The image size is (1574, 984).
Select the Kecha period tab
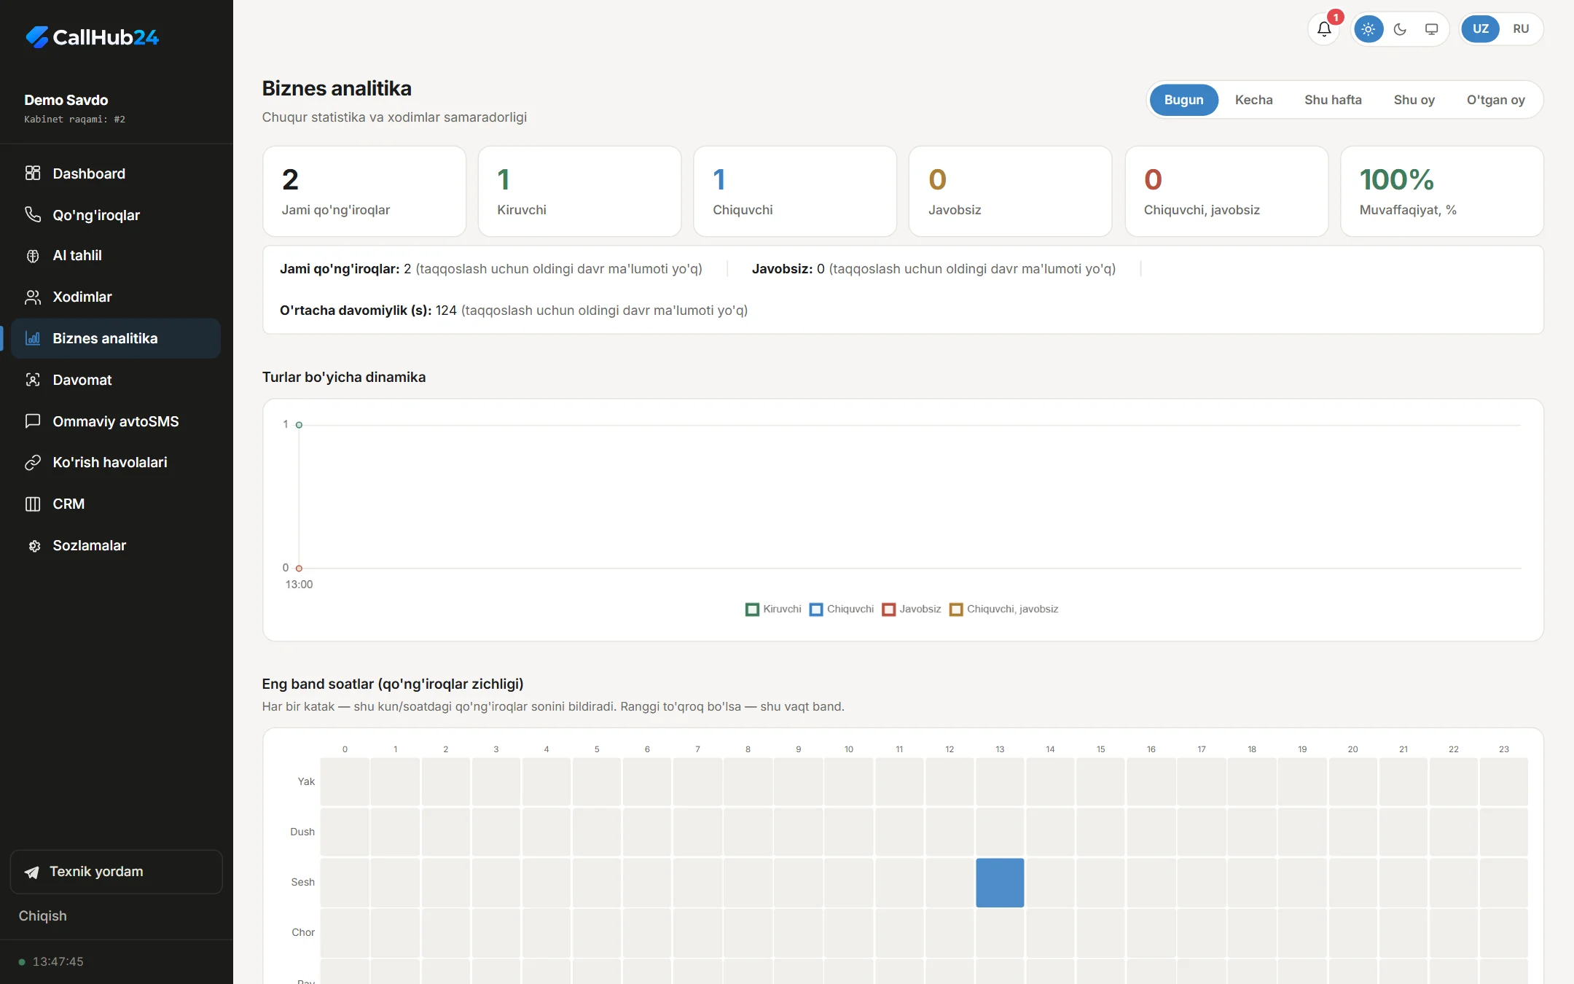click(1253, 100)
